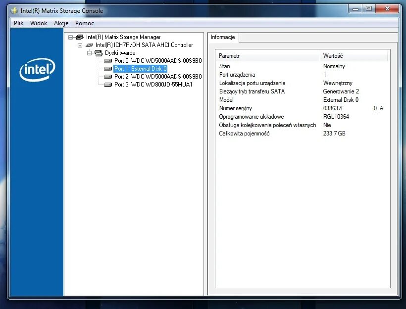
Task: Click the ICH7R/DH SATA AHCI Controller icon
Action: pos(89,45)
